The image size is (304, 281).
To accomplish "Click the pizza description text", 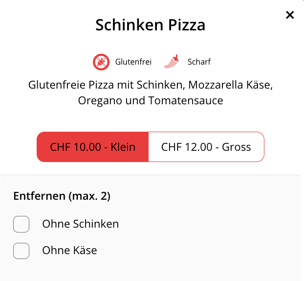I will click(x=151, y=93).
